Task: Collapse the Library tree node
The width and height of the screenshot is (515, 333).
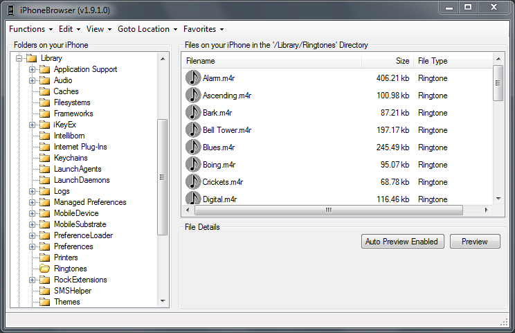Action: [x=19, y=58]
